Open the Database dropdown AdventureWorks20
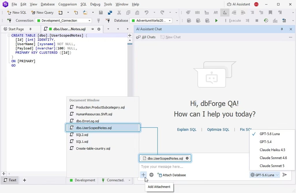The height and width of the screenshot is (193, 296). tap(151, 21)
